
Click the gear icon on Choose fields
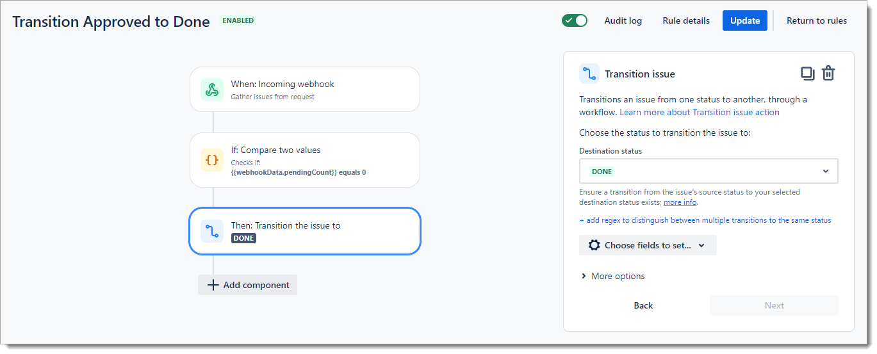coord(594,245)
